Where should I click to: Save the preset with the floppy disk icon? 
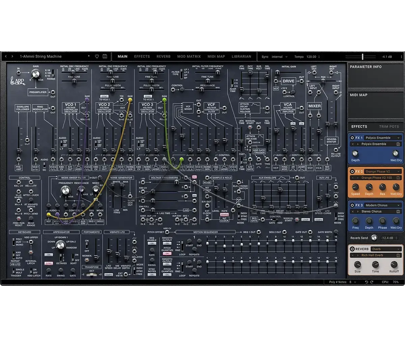(105, 57)
